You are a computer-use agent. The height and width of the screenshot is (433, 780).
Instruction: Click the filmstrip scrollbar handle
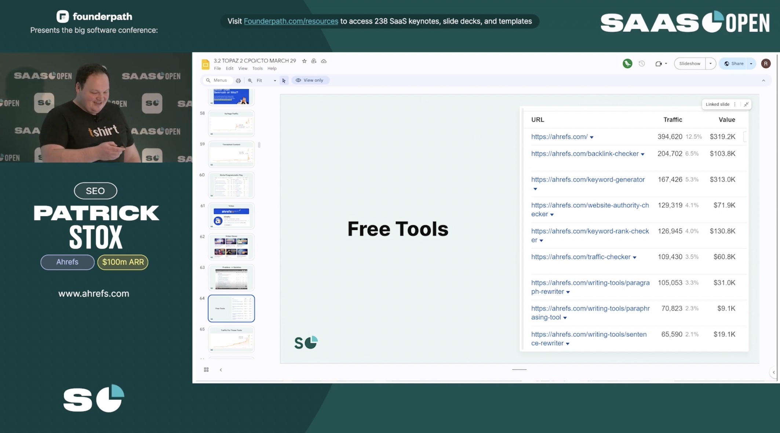click(259, 145)
